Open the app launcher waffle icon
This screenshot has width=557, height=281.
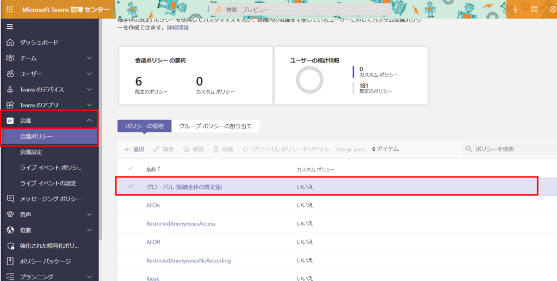click(x=9, y=9)
